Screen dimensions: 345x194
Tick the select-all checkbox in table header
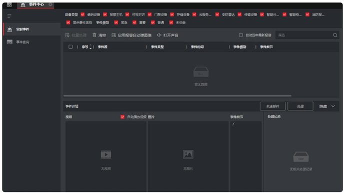[70, 47]
